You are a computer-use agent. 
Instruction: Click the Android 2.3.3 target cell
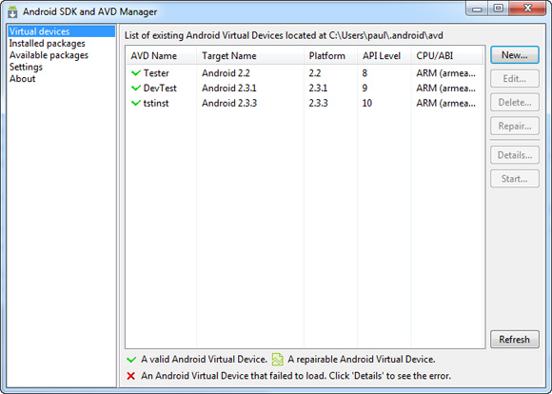[229, 103]
